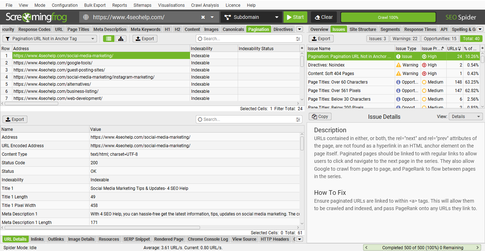Open the Subdomain crawl scope dropdown

click(250, 17)
